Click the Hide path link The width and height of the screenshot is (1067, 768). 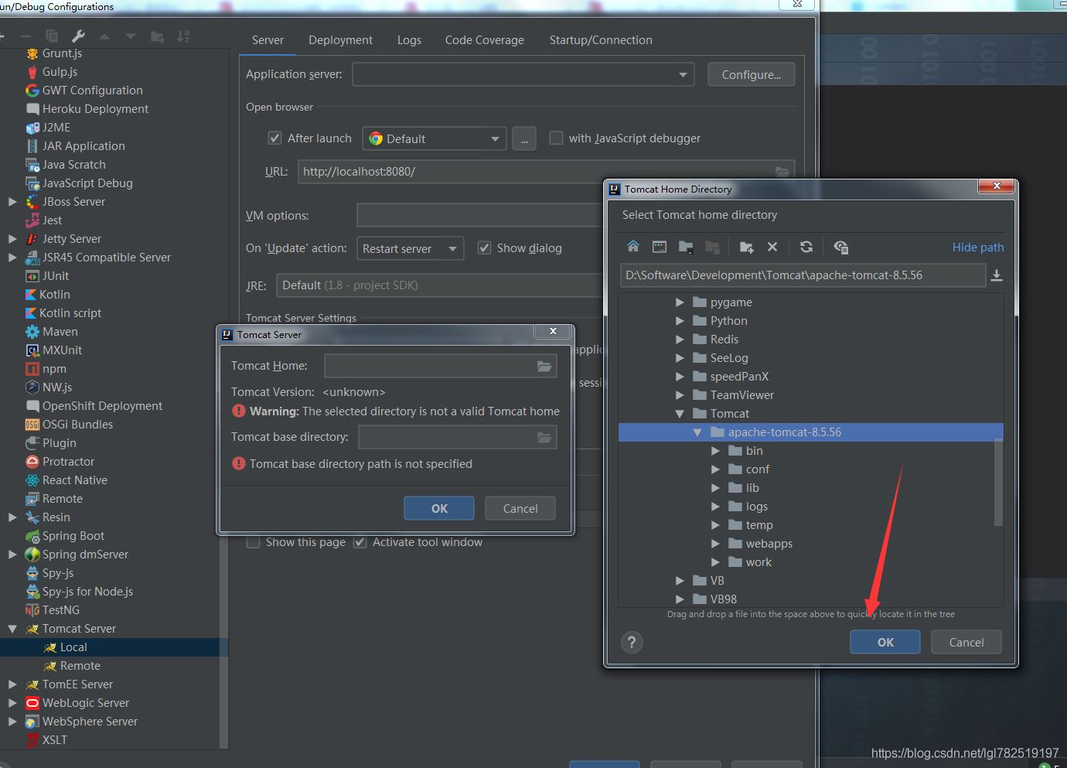[977, 247]
